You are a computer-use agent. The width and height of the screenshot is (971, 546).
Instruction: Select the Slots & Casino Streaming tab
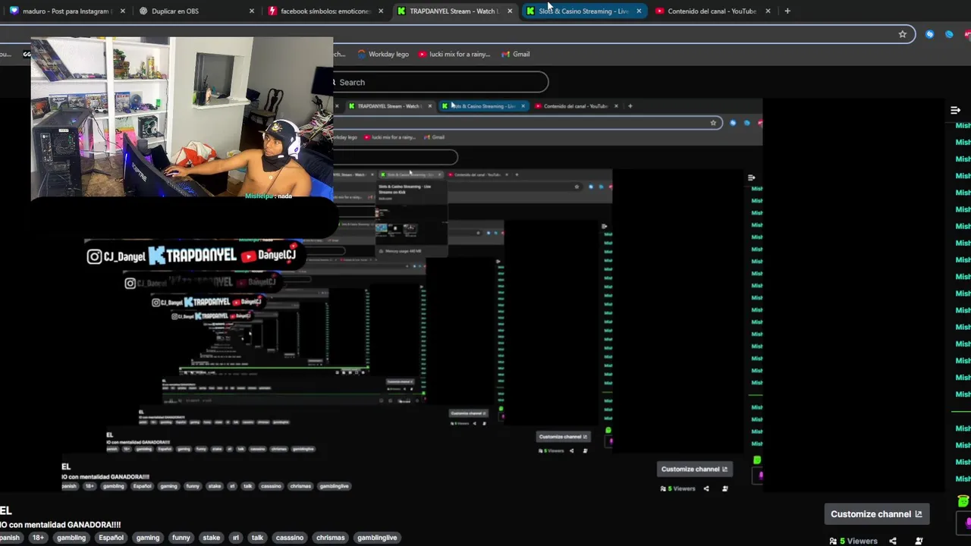pos(583,11)
